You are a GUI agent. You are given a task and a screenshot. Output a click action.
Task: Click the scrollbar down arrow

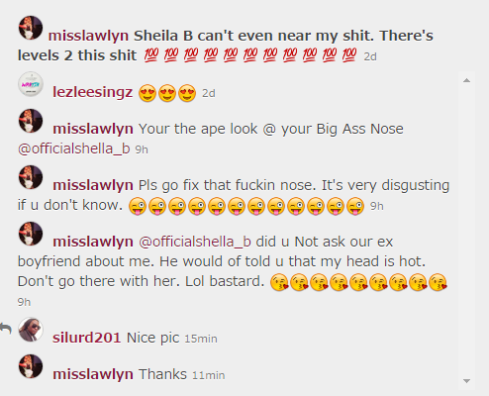coord(466,381)
